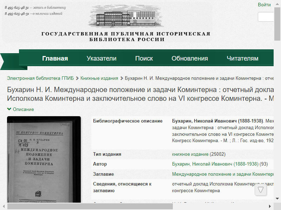The image size is (281, 210).
Task: Open the Главная menu item
Action: [55, 58]
